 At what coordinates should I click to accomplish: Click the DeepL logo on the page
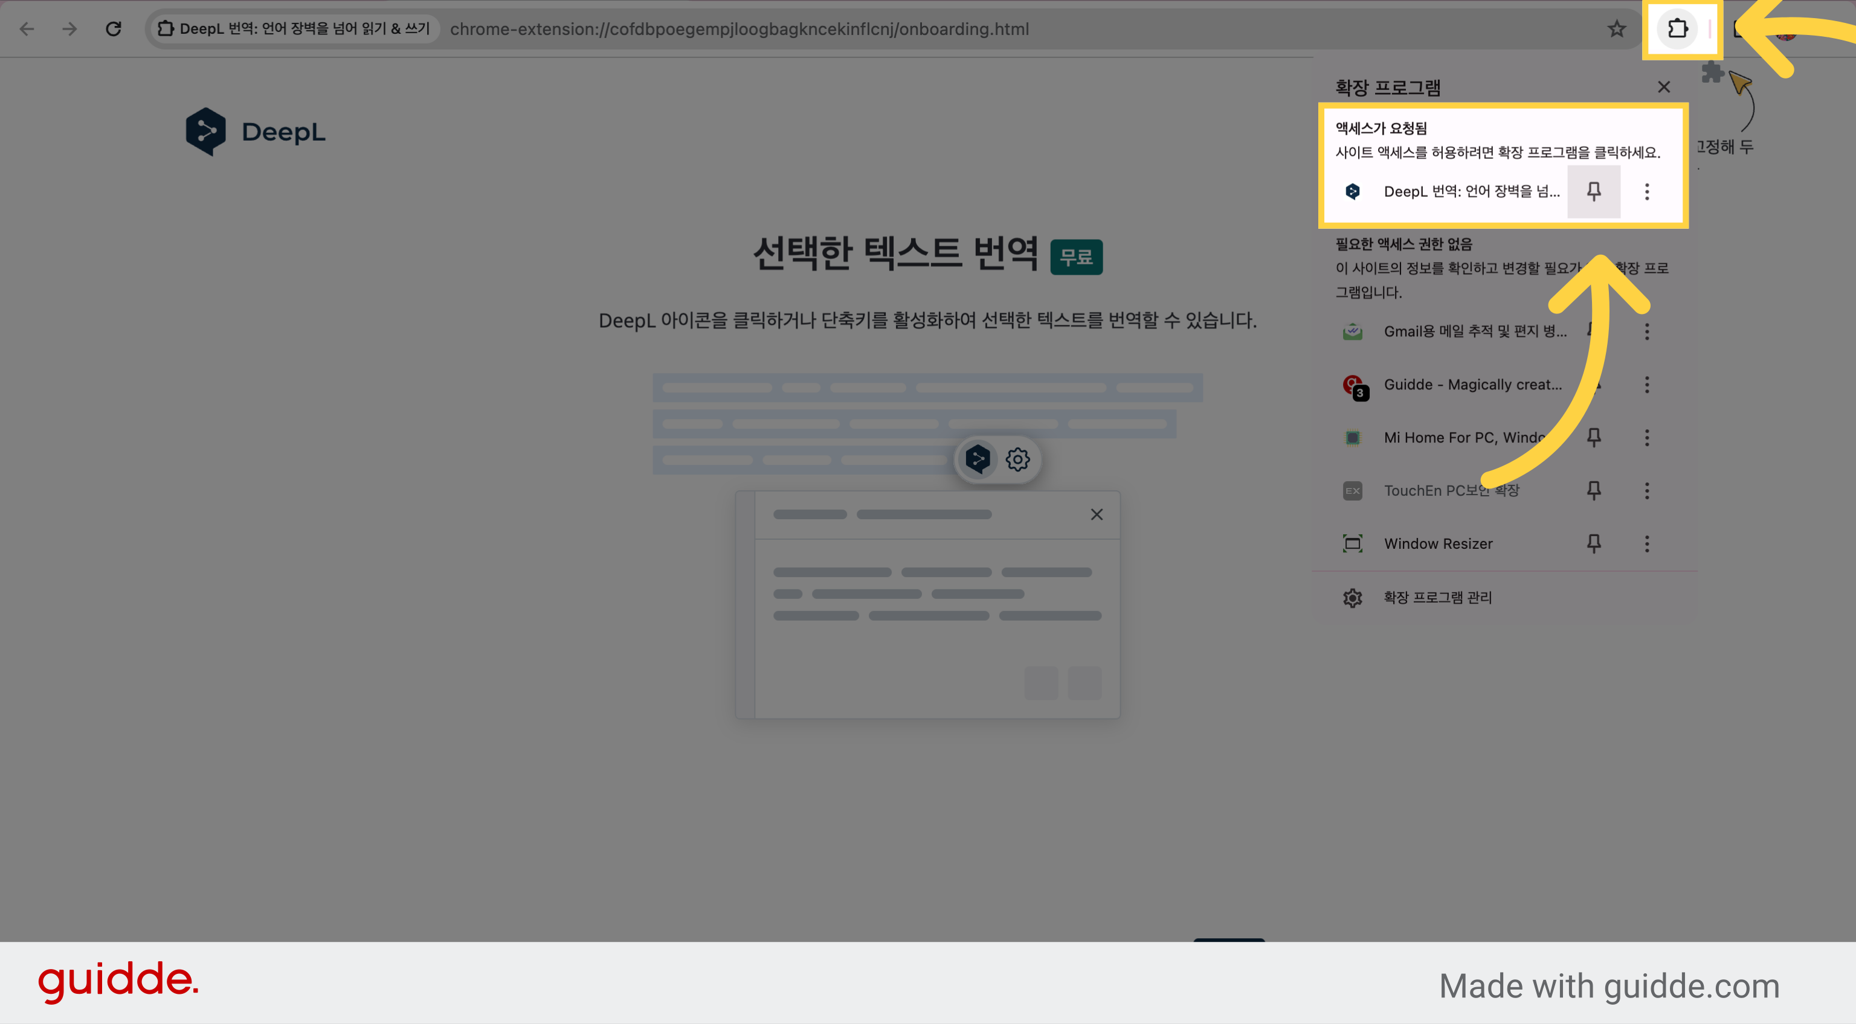256,132
